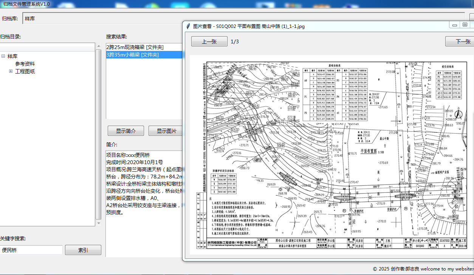Image resolution: width=474 pixels, height=275 pixels.
Task: Maximize the 图片查看 image viewer window
Action: coord(465,25)
